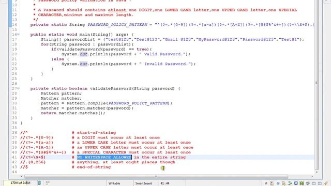331x186 pixels.
Task: Click the small icon right of the trash can
Action: [x=48, y=183]
